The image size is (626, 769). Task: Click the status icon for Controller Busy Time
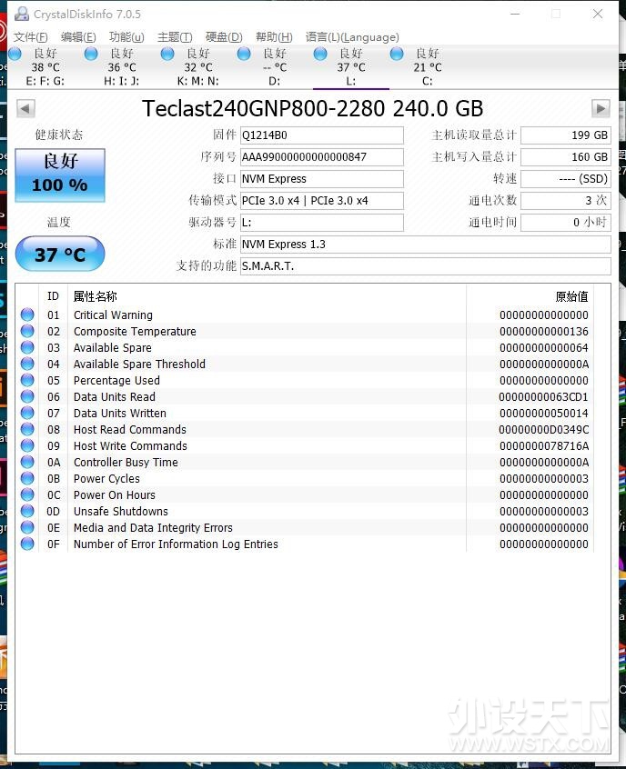pos(27,462)
